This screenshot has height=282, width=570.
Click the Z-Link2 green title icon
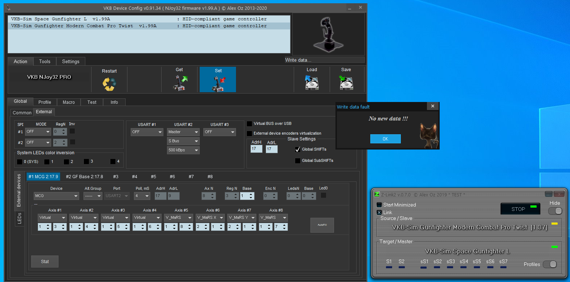click(x=377, y=195)
